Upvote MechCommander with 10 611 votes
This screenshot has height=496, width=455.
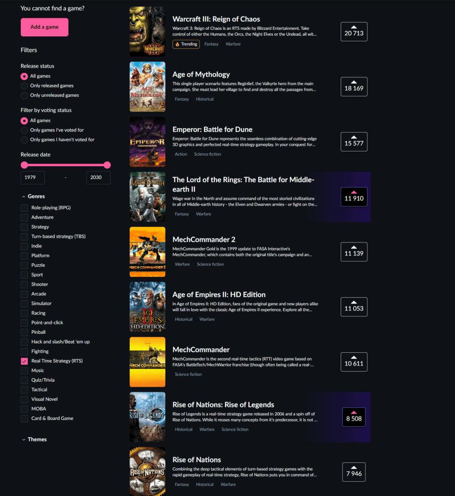pos(354,362)
